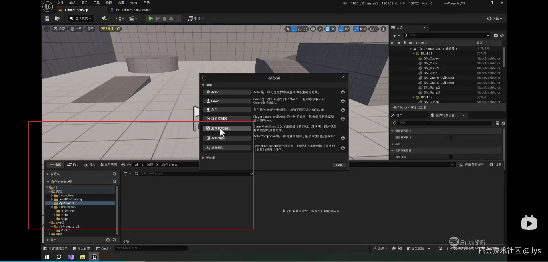The width and height of the screenshot is (548, 262).
Task: Open the 文件 menu
Action: [x=60, y=3]
